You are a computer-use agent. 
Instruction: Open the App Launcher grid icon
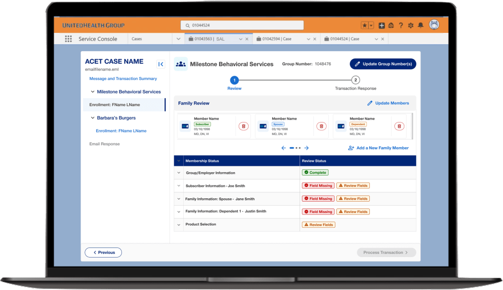pos(68,39)
